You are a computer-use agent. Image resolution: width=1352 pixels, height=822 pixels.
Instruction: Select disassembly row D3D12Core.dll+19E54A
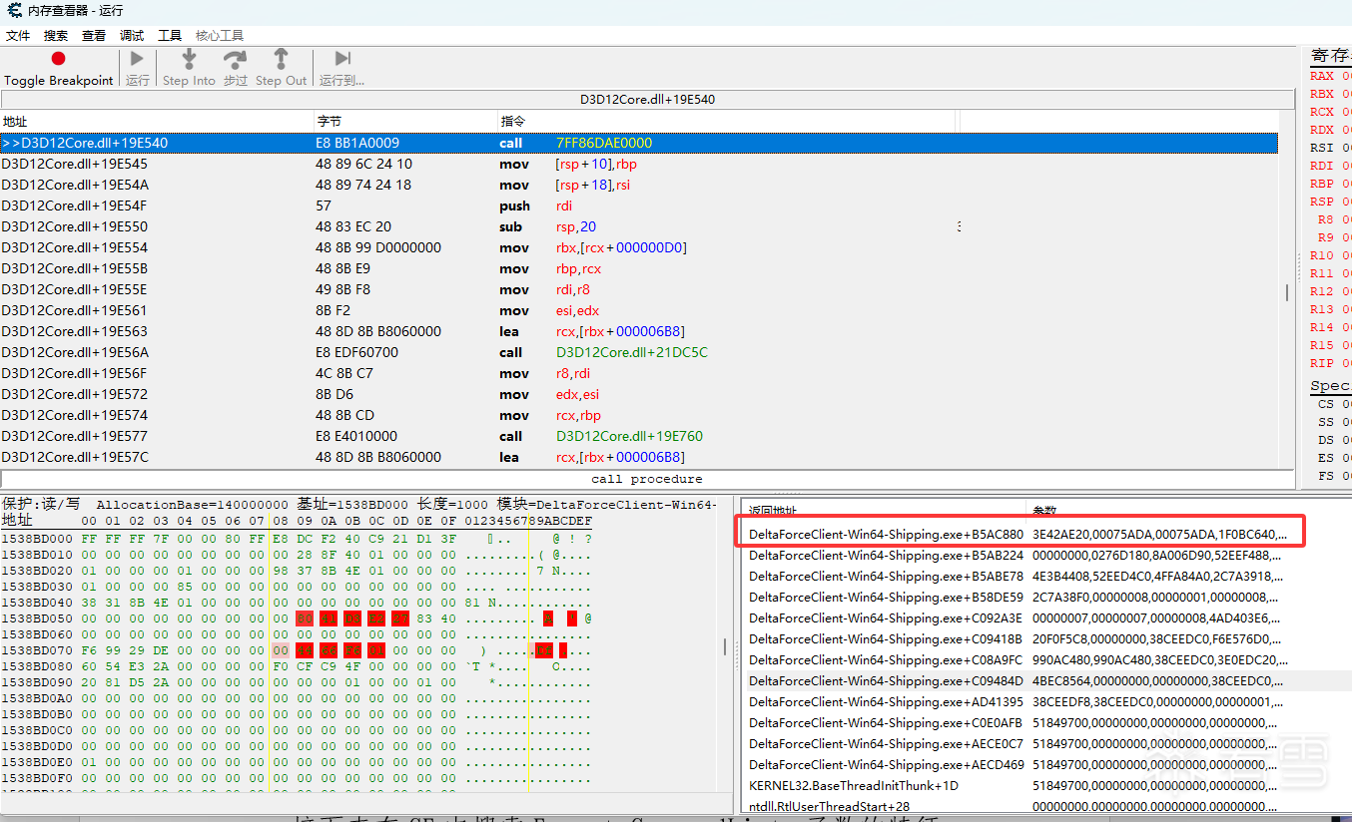click(x=639, y=185)
